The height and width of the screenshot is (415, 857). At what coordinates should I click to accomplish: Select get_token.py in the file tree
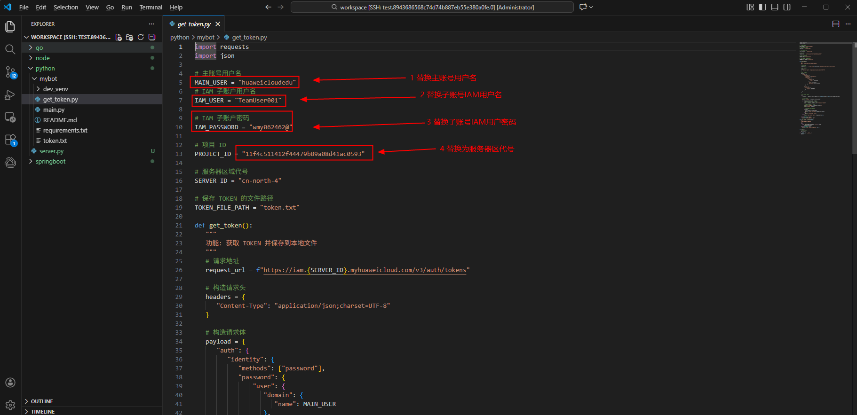92,99
